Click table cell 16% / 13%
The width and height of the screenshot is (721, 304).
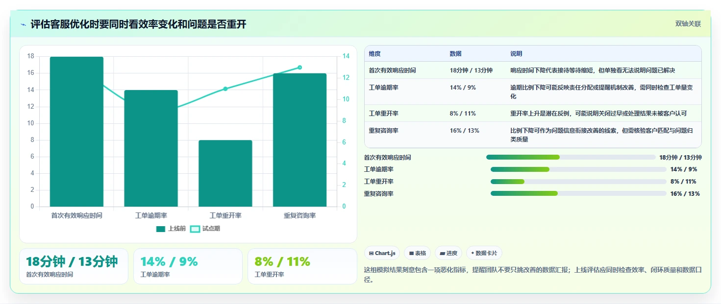465,131
